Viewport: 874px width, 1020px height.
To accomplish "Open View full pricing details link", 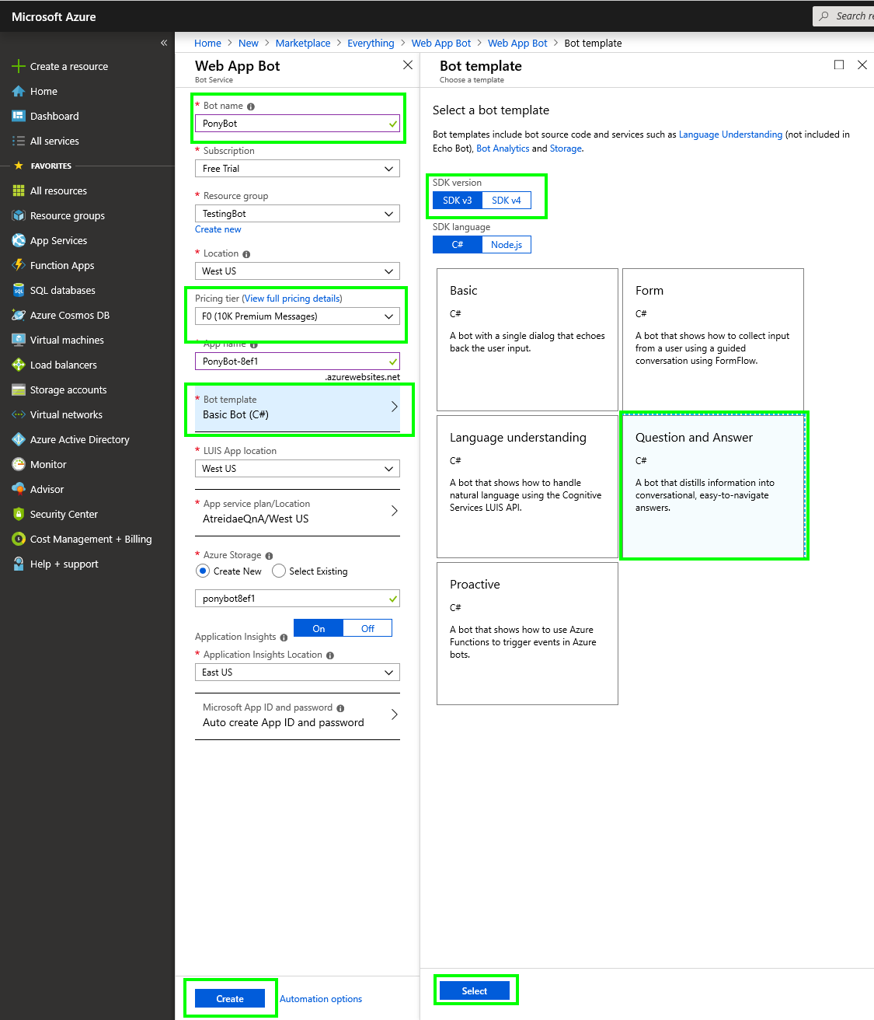I will (293, 299).
